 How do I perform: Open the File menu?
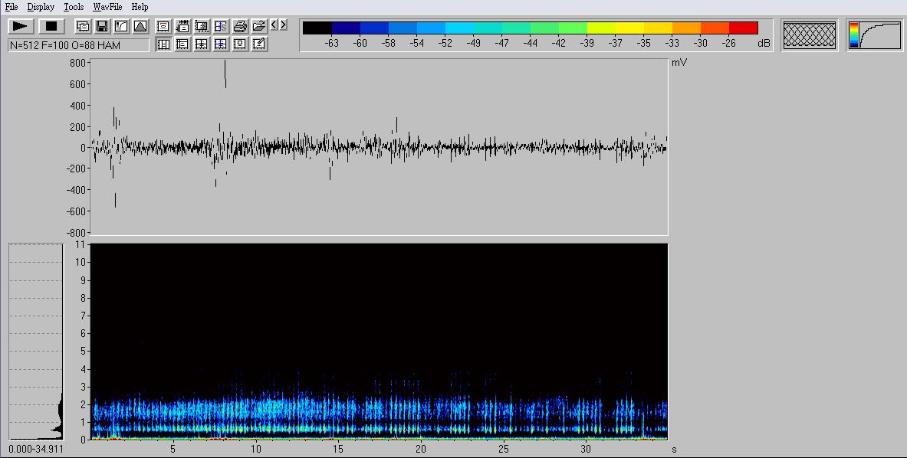pos(12,7)
